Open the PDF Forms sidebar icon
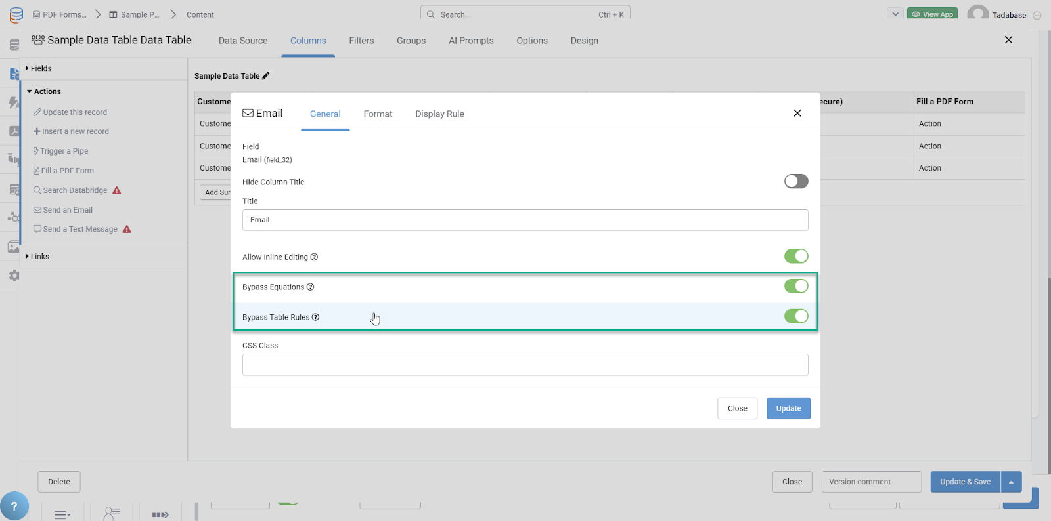 pyautogui.click(x=14, y=131)
